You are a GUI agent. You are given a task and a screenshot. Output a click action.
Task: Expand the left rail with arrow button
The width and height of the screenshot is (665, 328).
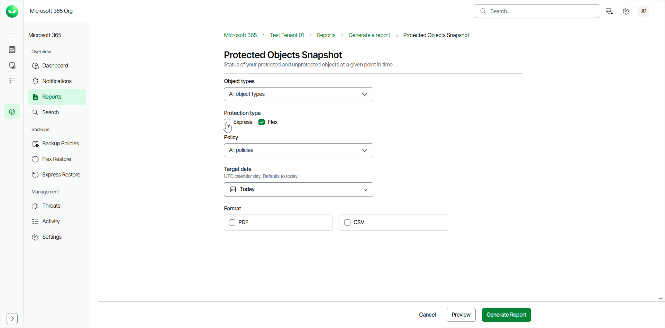pos(12,318)
